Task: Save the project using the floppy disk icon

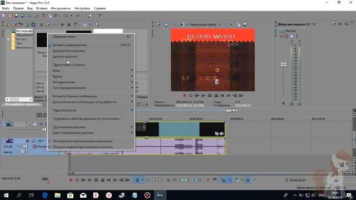Action: tap(16, 16)
